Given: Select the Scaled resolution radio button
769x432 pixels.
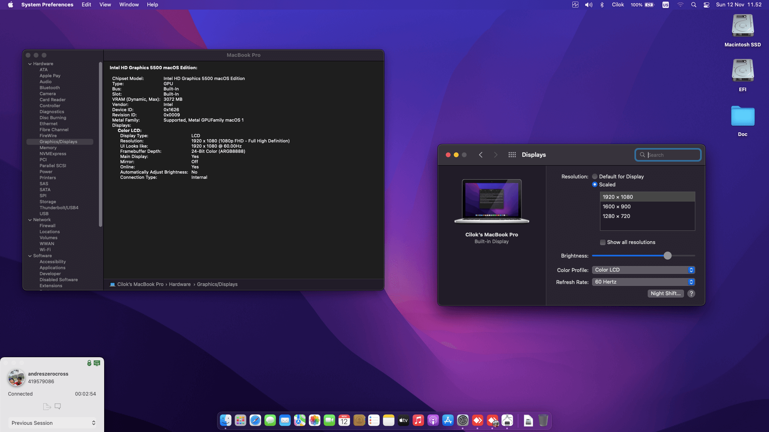Looking at the screenshot, I should 595,184.
